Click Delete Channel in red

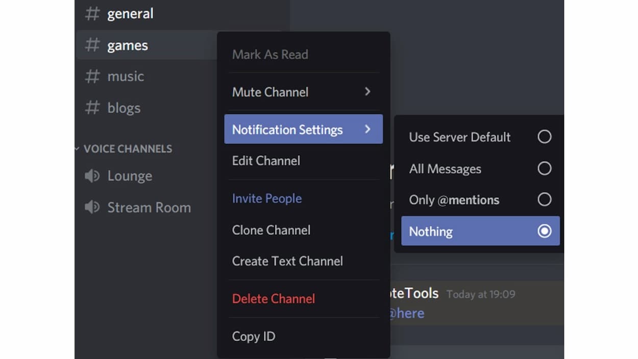tap(274, 299)
